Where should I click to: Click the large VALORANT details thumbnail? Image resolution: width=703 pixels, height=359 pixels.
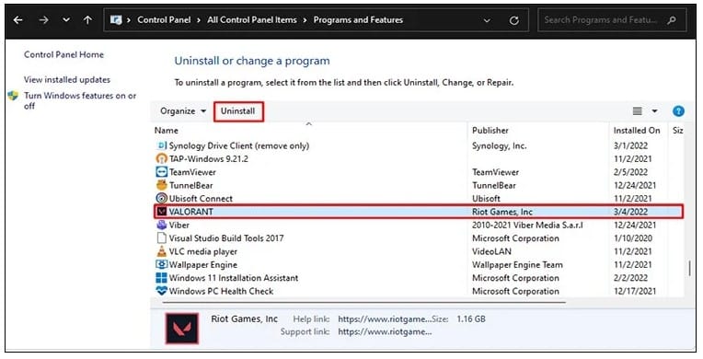[x=181, y=328]
